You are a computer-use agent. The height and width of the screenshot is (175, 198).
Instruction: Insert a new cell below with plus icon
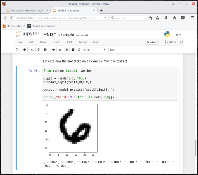pyautogui.click(x=24, y=50)
